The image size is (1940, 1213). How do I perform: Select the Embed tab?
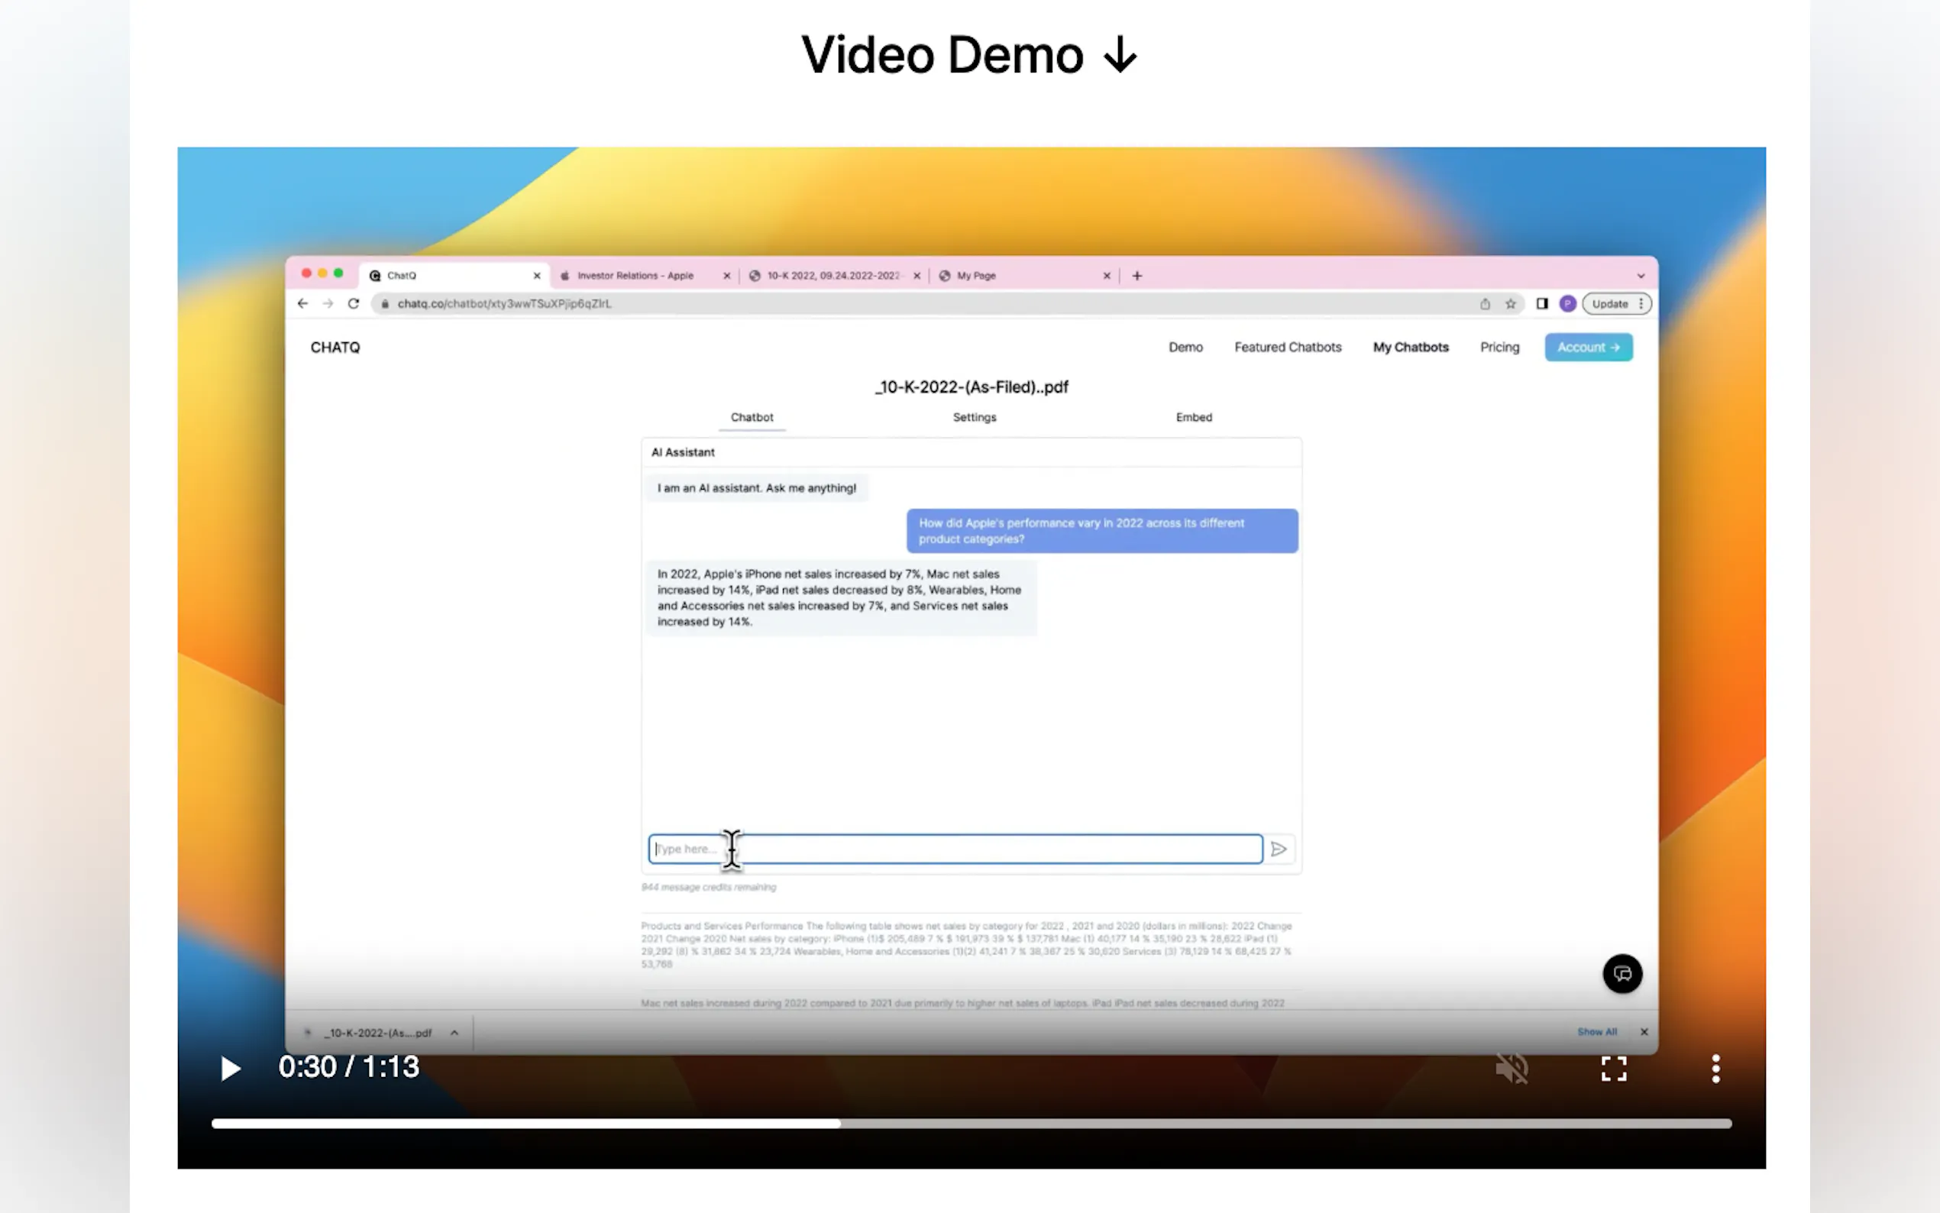pos(1194,417)
